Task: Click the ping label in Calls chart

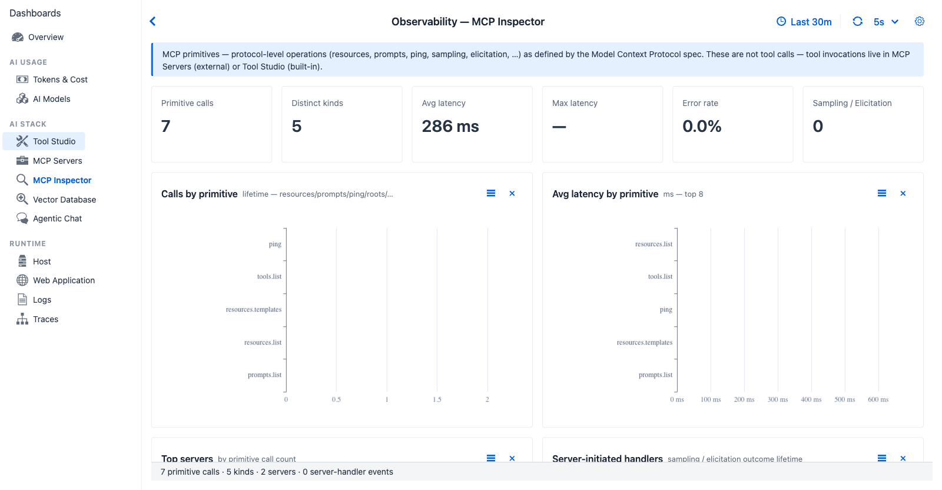Action: pyautogui.click(x=275, y=244)
